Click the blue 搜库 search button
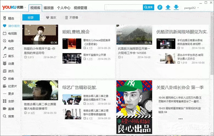 tap(148, 7)
